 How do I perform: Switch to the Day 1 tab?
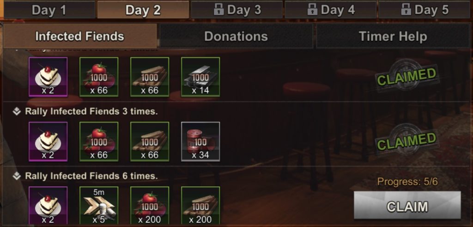pos(49,10)
